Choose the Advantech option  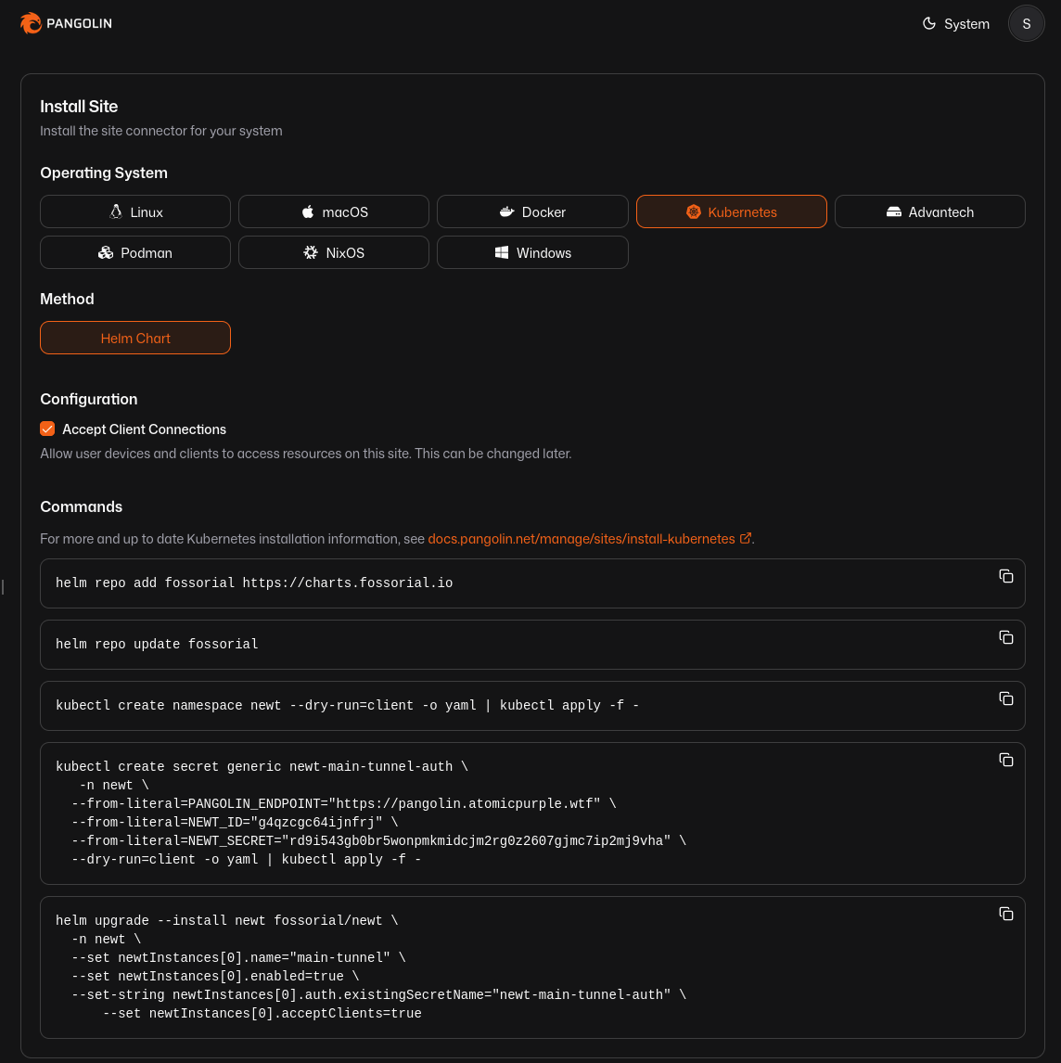(x=929, y=211)
